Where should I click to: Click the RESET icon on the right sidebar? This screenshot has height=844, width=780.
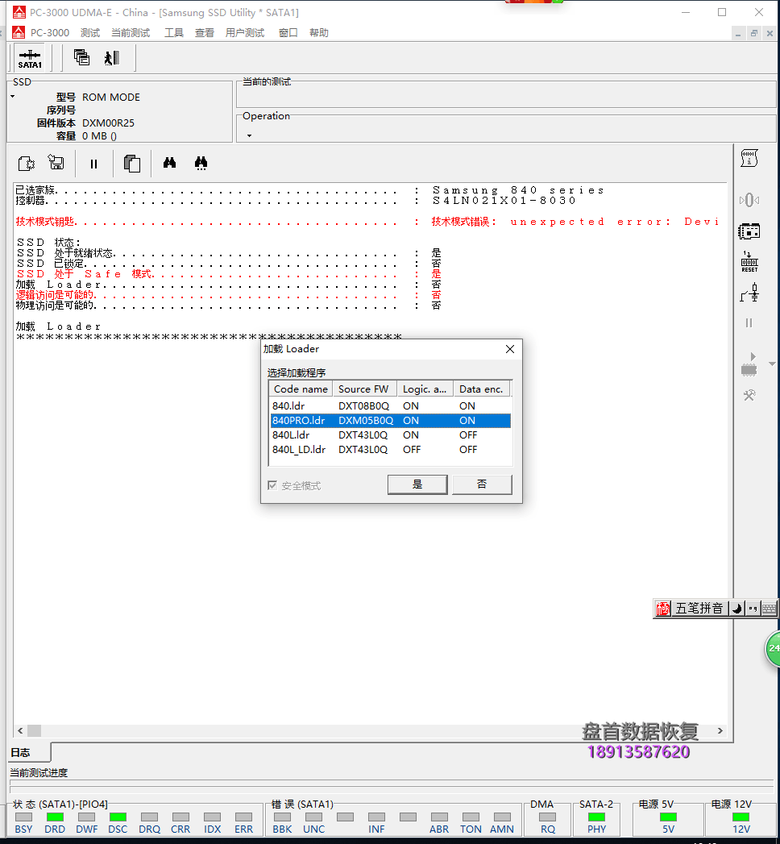(749, 262)
